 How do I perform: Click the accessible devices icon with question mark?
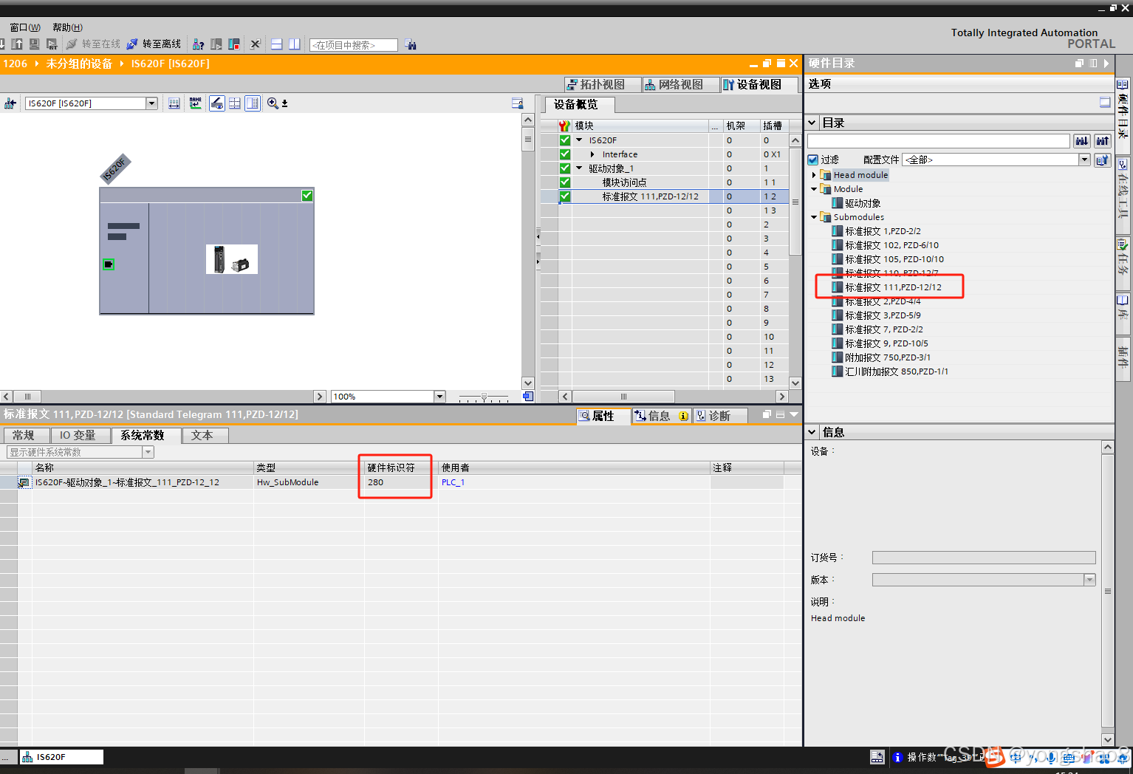click(198, 44)
